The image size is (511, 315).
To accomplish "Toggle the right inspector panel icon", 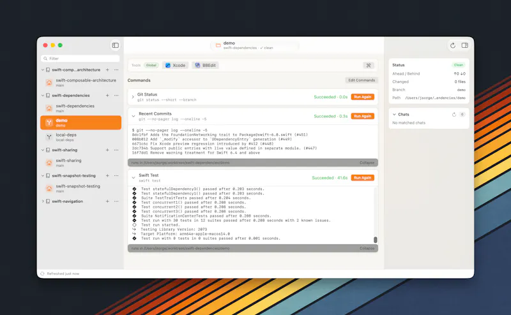I will pos(465,45).
